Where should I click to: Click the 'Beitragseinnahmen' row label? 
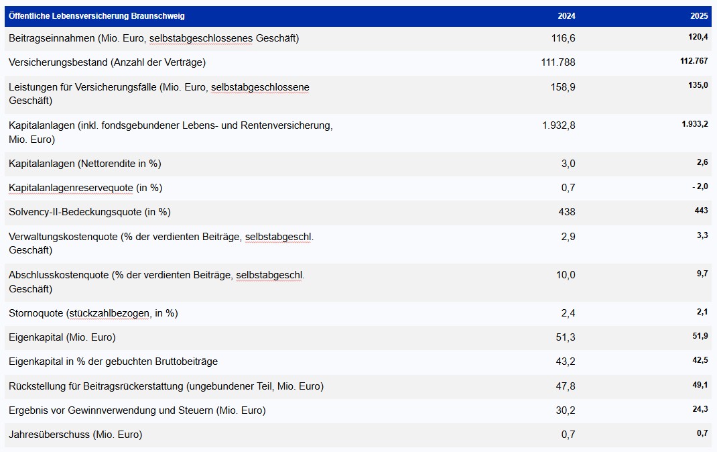[x=153, y=38]
